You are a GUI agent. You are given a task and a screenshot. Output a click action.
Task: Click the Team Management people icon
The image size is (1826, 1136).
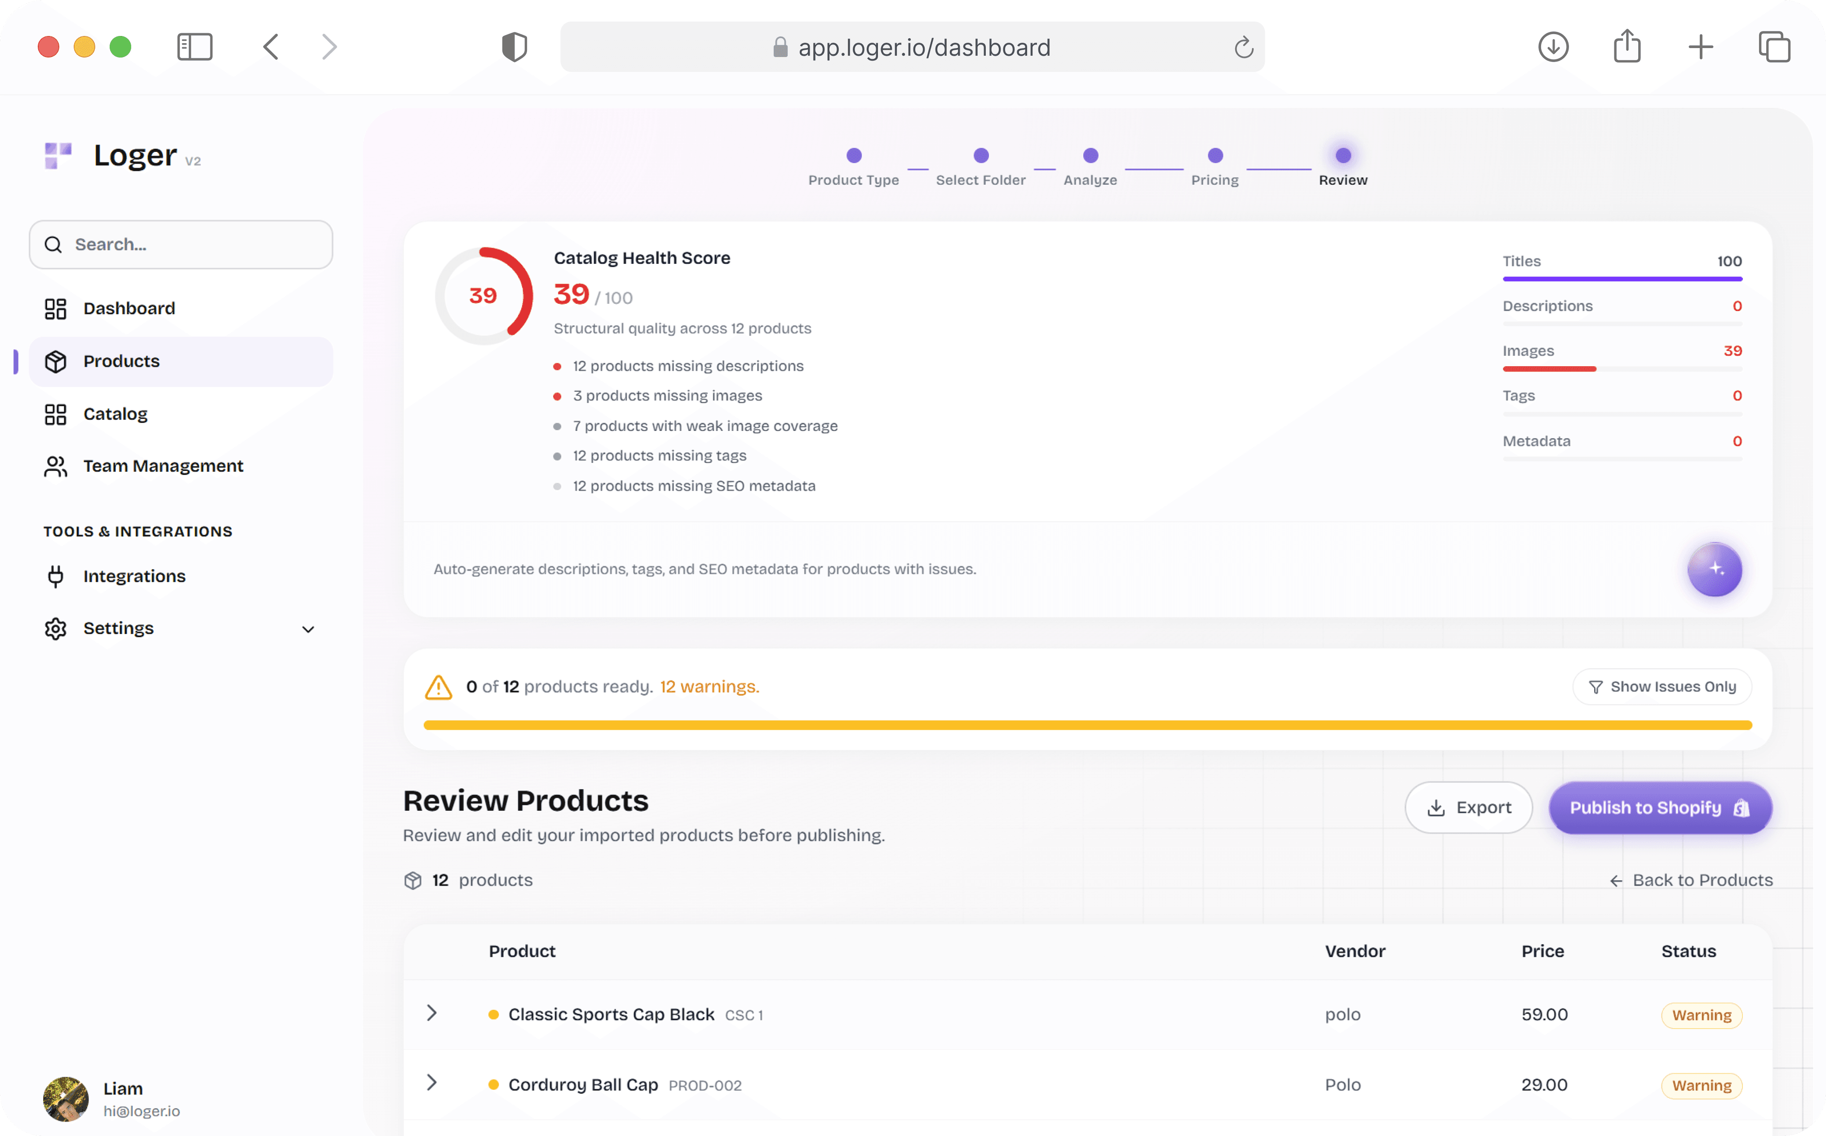pos(56,466)
